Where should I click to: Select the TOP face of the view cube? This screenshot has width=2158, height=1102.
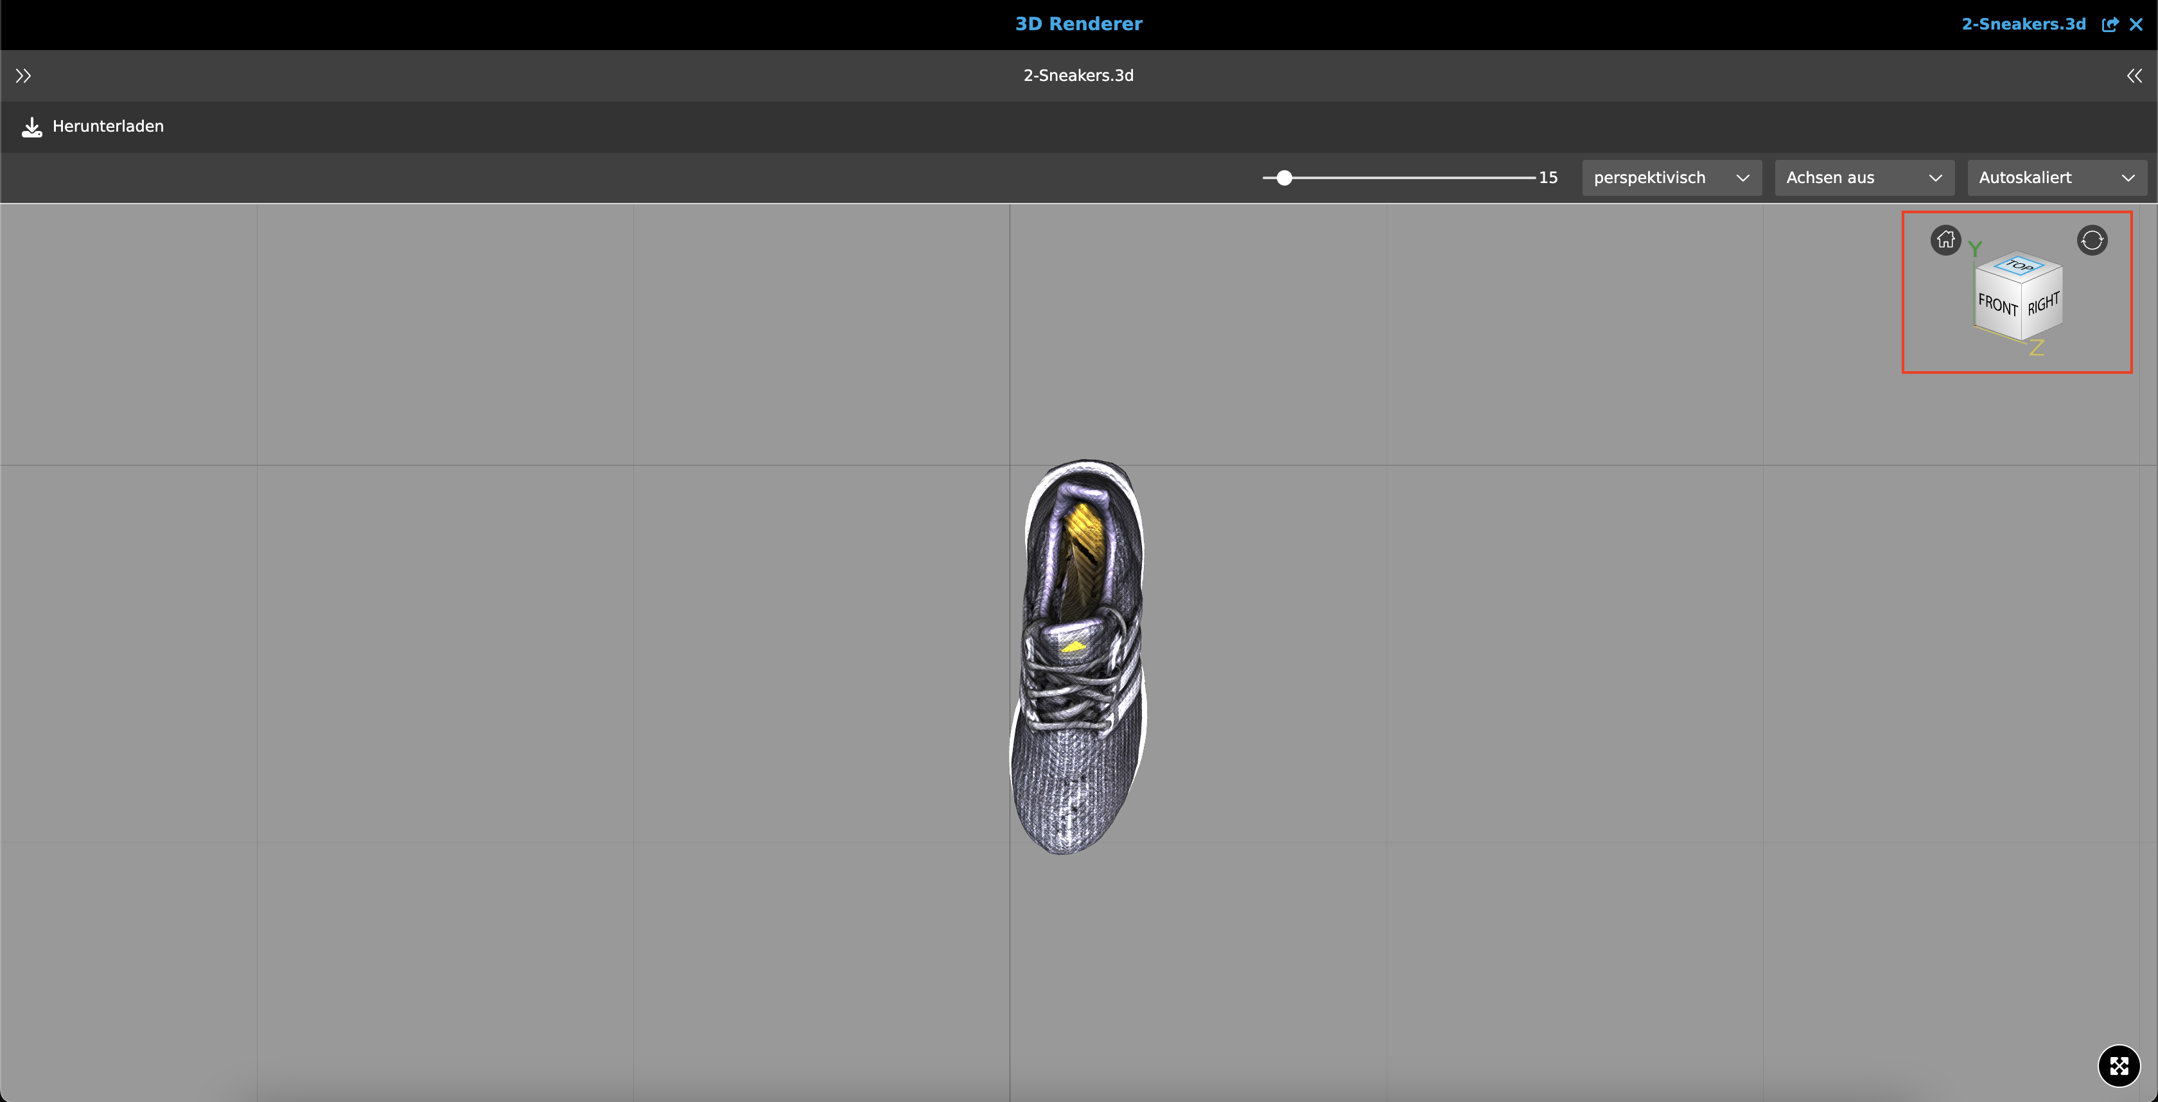pyautogui.click(x=2020, y=267)
